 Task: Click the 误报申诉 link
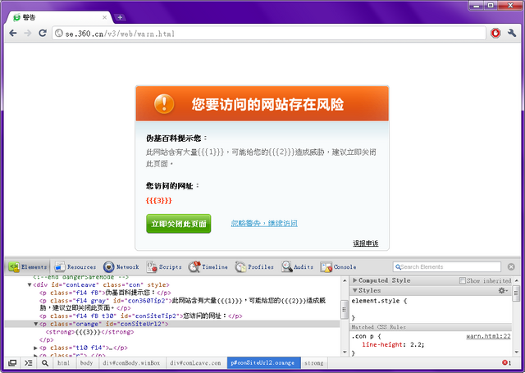point(366,243)
